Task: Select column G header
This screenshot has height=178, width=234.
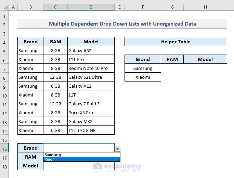Action: pyautogui.click(x=172, y=7)
